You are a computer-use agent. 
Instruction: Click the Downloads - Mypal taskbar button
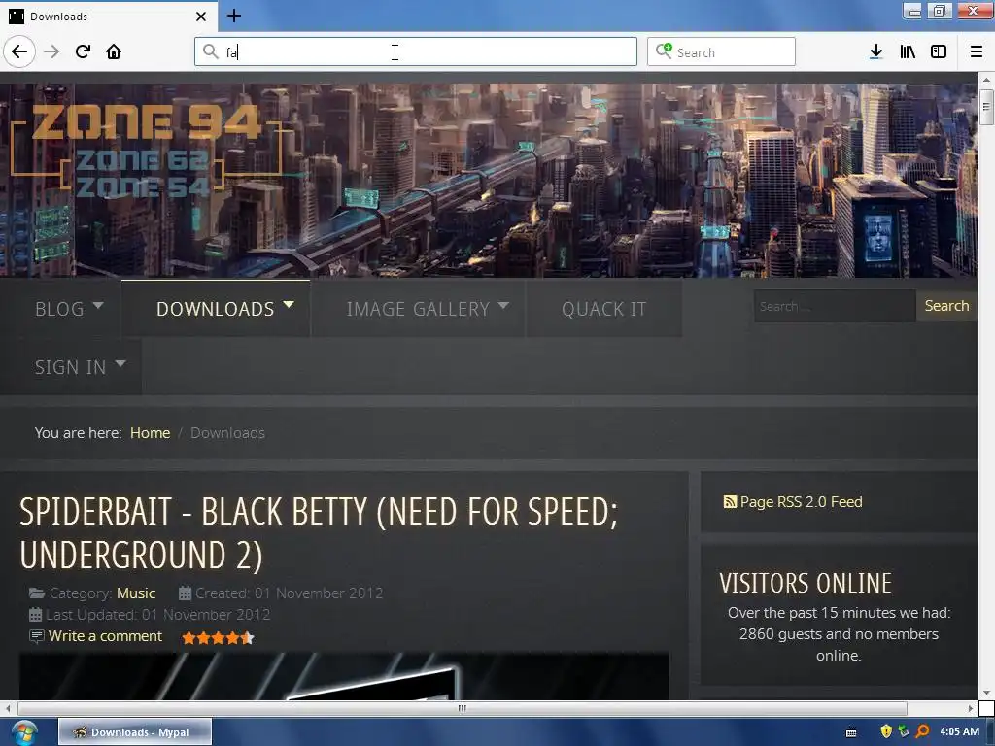[x=135, y=732]
